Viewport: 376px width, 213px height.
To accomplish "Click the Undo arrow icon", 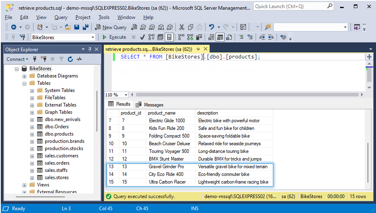I will pos(211,27).
